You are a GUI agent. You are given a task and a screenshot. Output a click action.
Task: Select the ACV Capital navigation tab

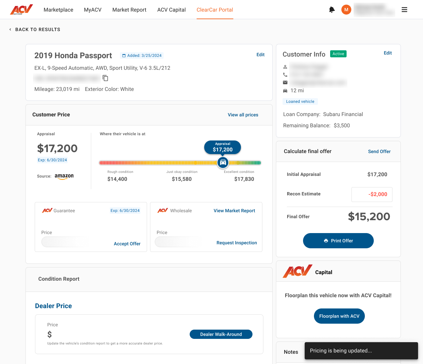click(x=172, y=10)
